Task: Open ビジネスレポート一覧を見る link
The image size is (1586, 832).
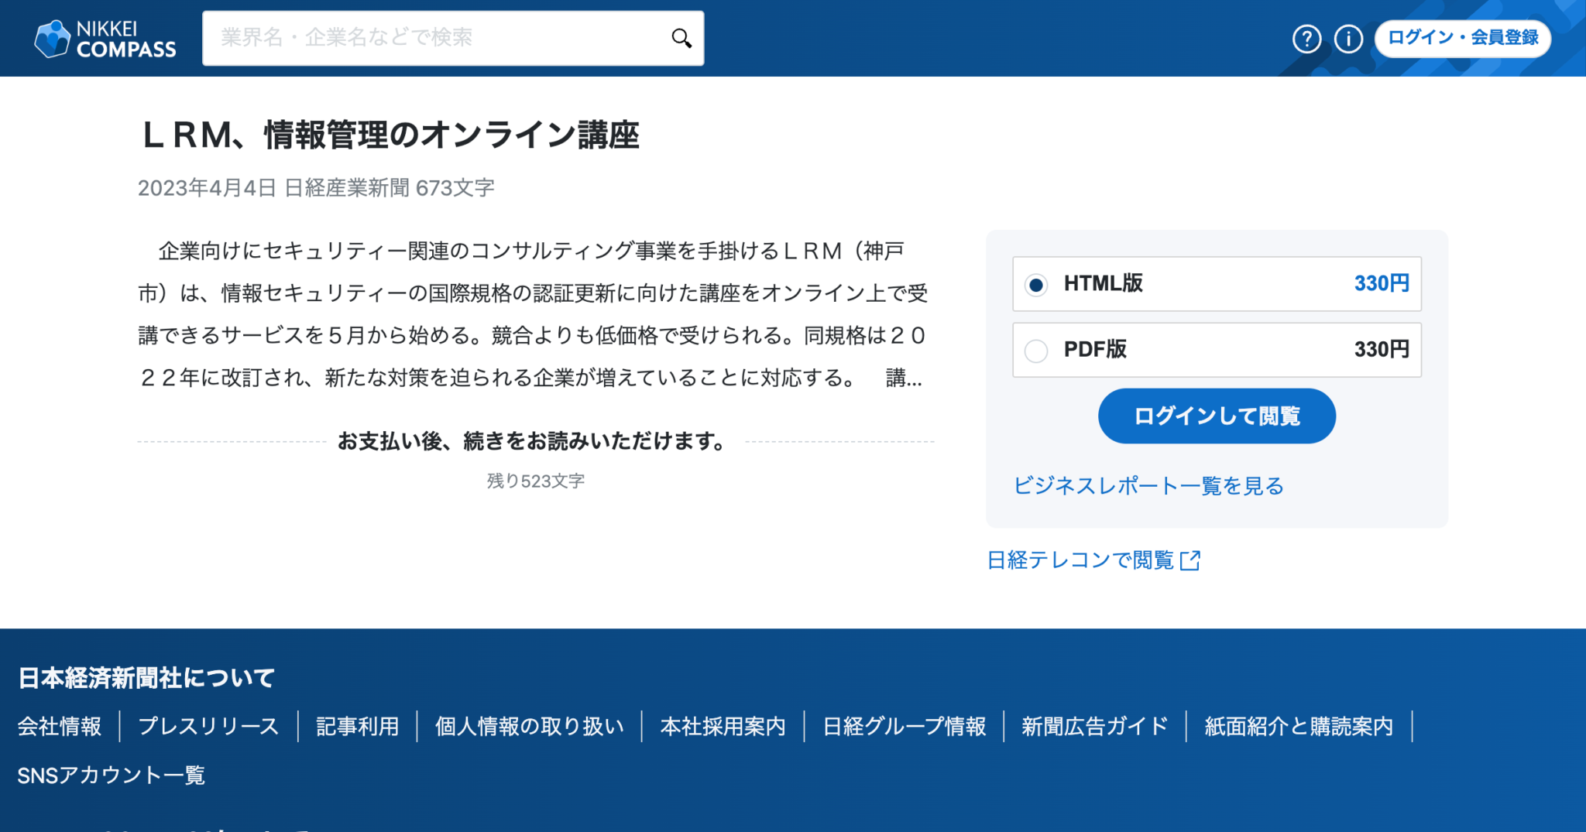Action: [1148, 485]
